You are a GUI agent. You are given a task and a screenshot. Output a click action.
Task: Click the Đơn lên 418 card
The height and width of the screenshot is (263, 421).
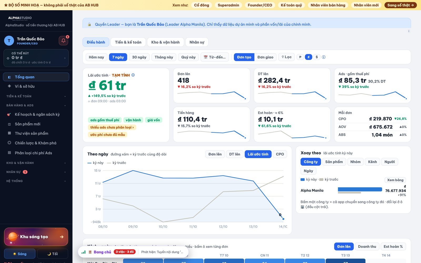[212, 85]
